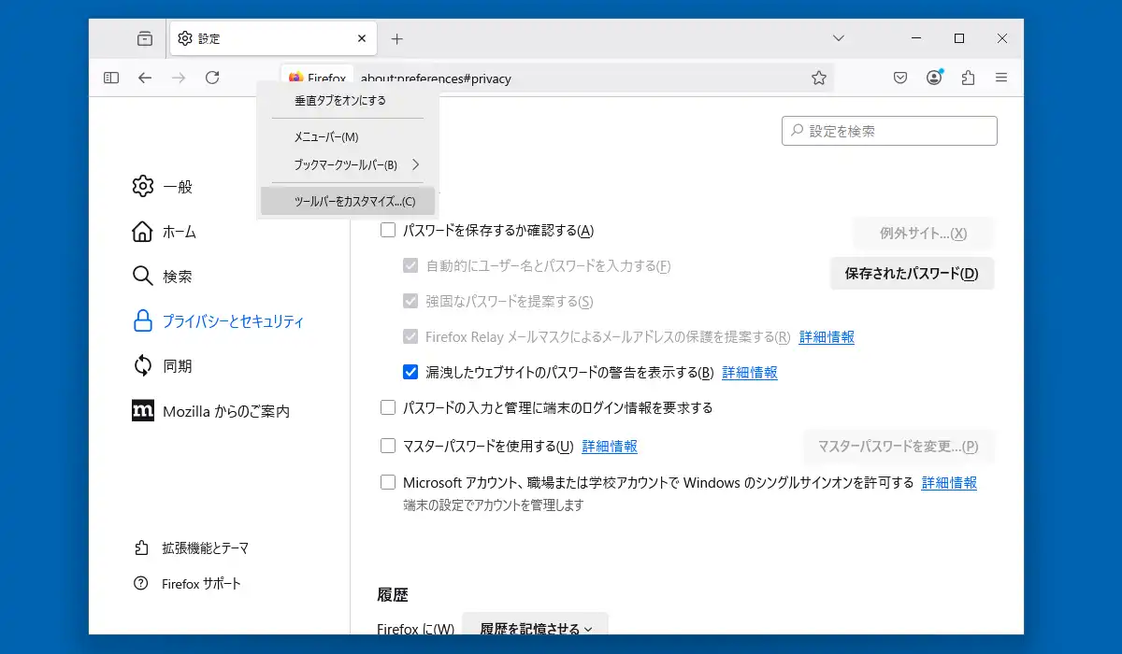Open the list all tabs chevron
Viewport: 1122px width, 654px height.
tap(839, 38)
